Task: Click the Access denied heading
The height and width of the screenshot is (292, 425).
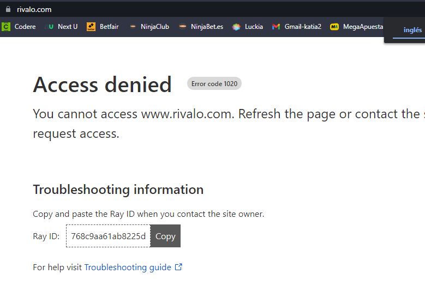Action: (102, 84)
